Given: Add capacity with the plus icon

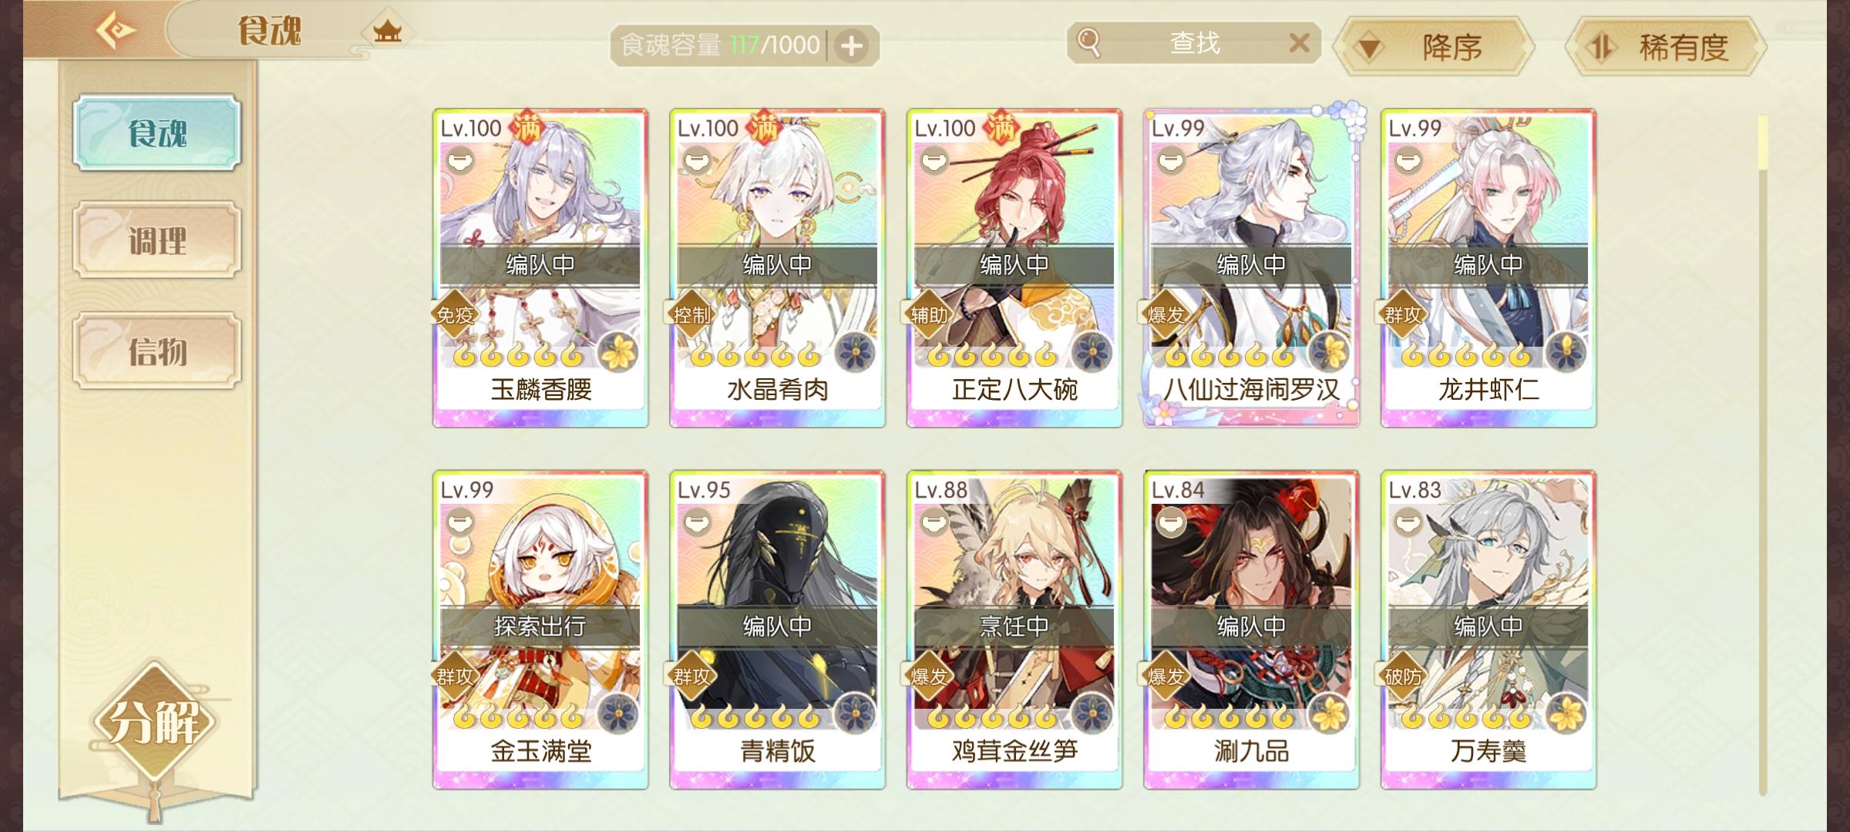Looking at the screenshot, I should click(852, 46).
